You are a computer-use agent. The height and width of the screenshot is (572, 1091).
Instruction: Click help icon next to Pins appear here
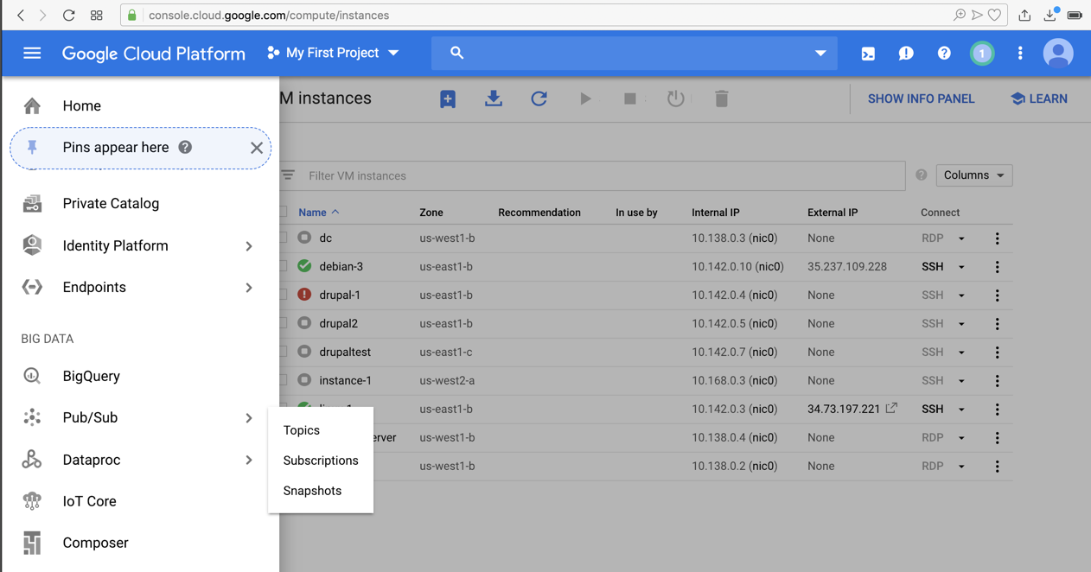click(185, 148)
